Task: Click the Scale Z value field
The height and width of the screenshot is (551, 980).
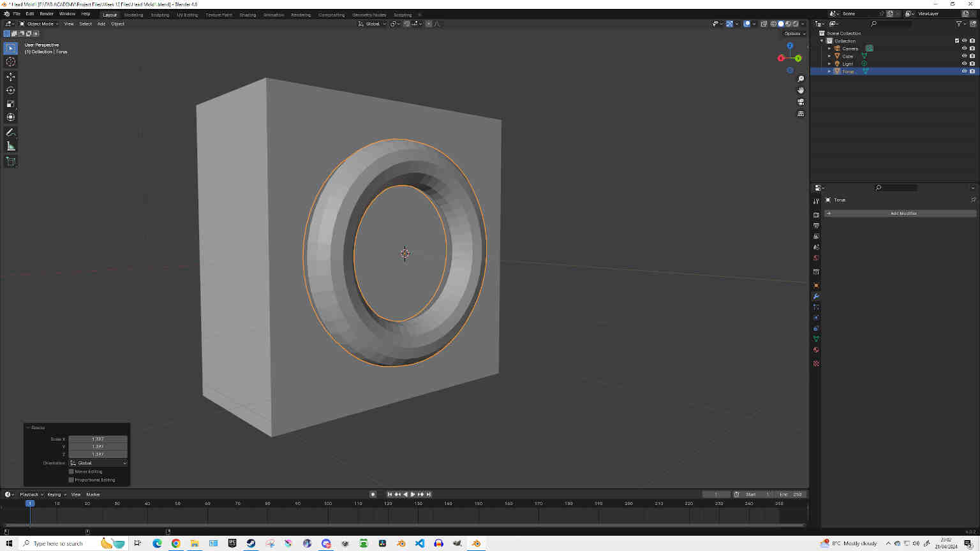Action: click(x=98, y=454)
